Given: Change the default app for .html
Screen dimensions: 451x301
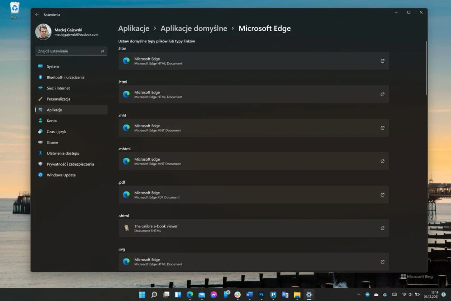Looking at the screenshot, I should tap(253, 94).
